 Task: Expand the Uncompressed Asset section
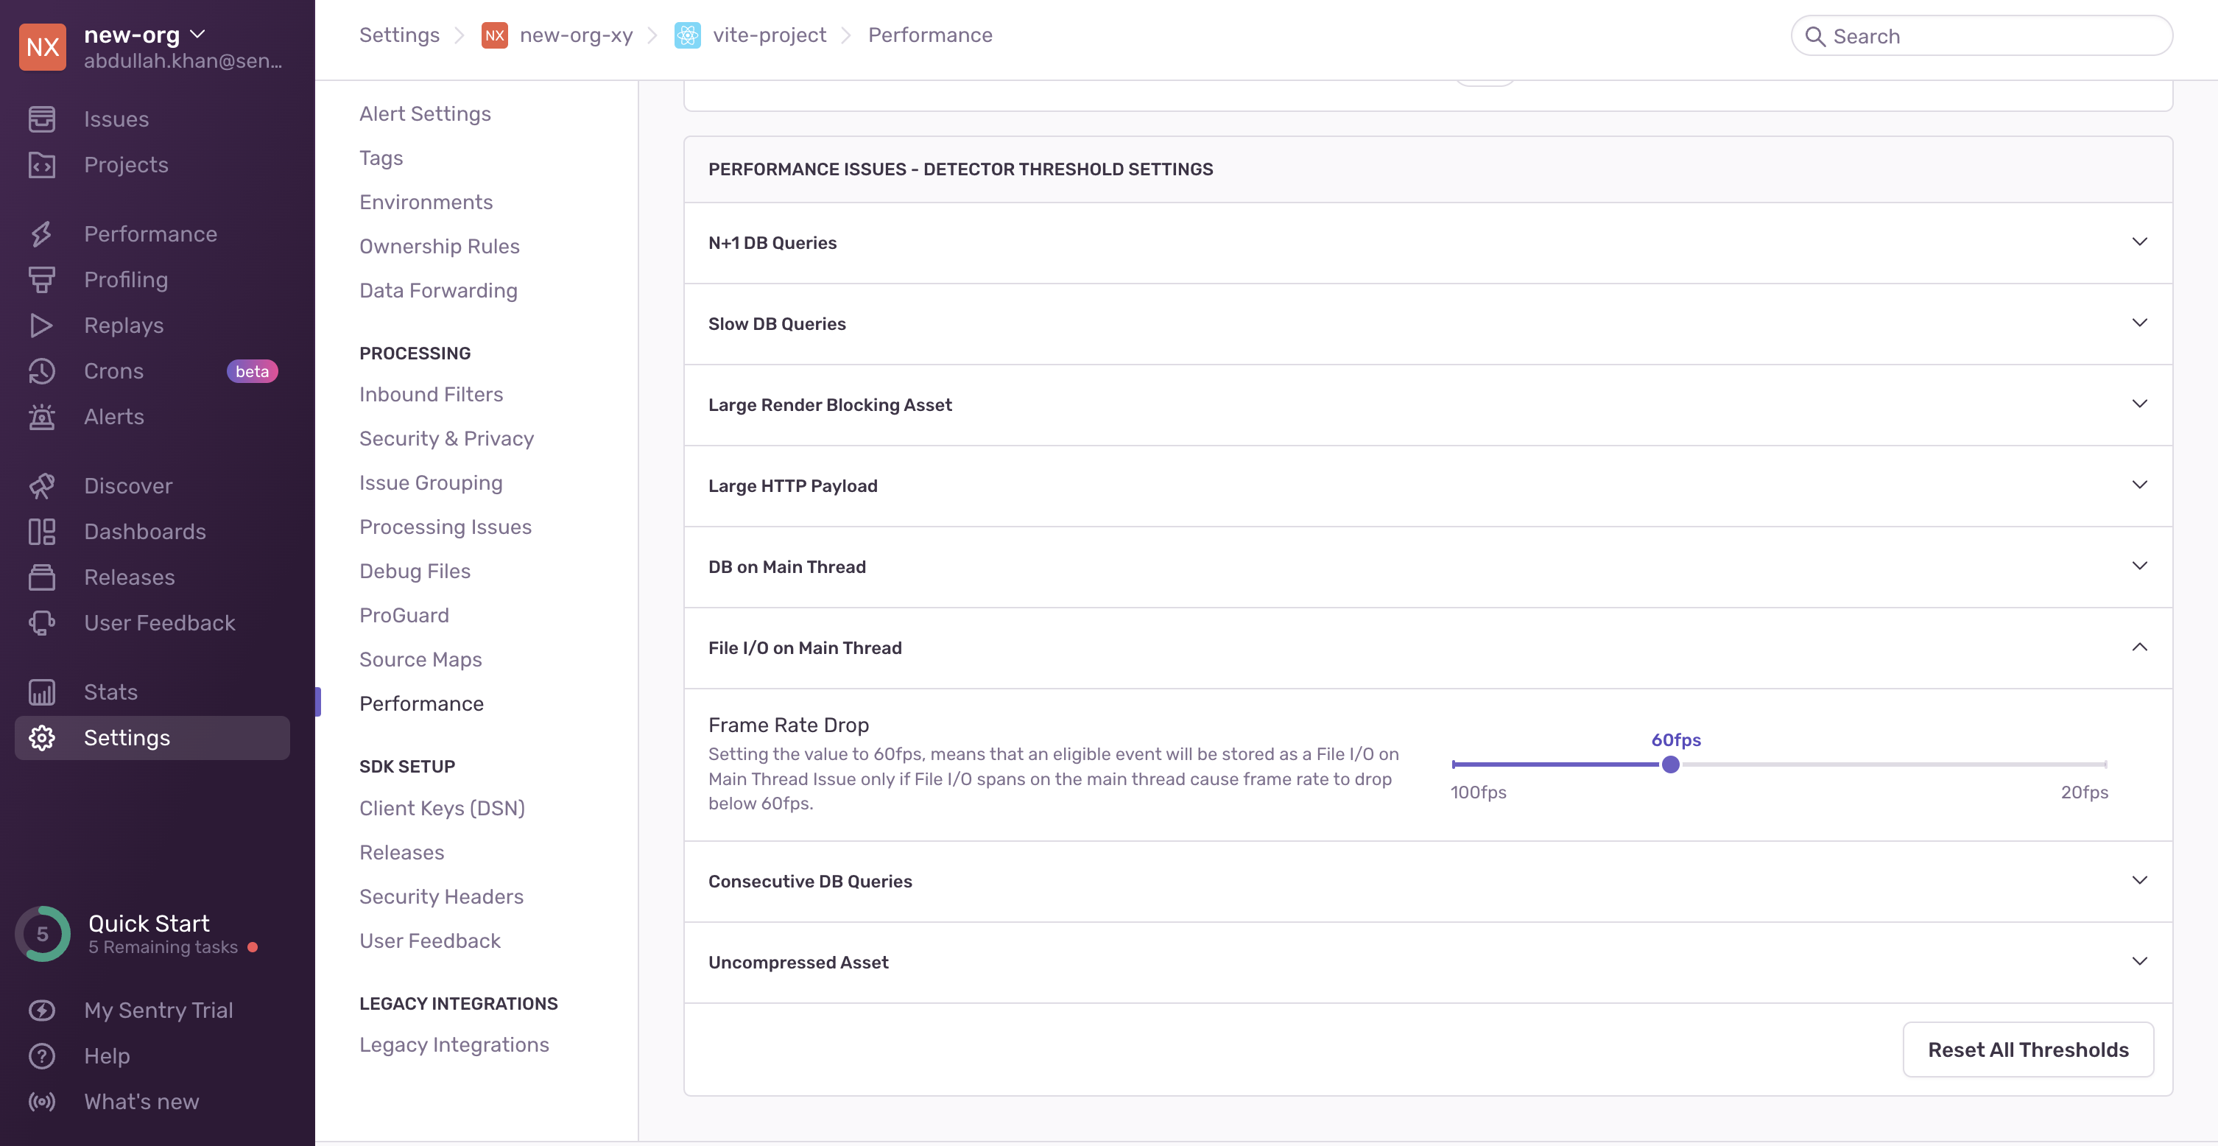point(2138,961)
